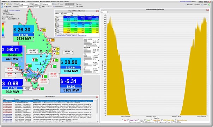The image size is (213, 127).
Task: Click the Market Notices vertical scrollbar
Action: (97, 110)
